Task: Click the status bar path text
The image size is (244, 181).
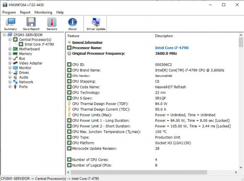Action: pyautogui.click(x=50, y=179)
